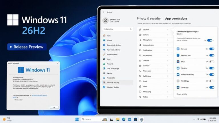
Task: Click the Camera permission icon in list
Action: point(140,35)
